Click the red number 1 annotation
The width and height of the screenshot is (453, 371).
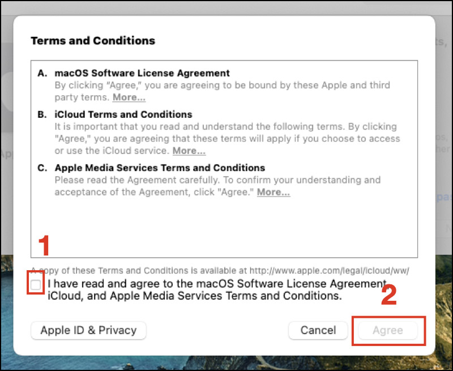[x=44, y=246]
